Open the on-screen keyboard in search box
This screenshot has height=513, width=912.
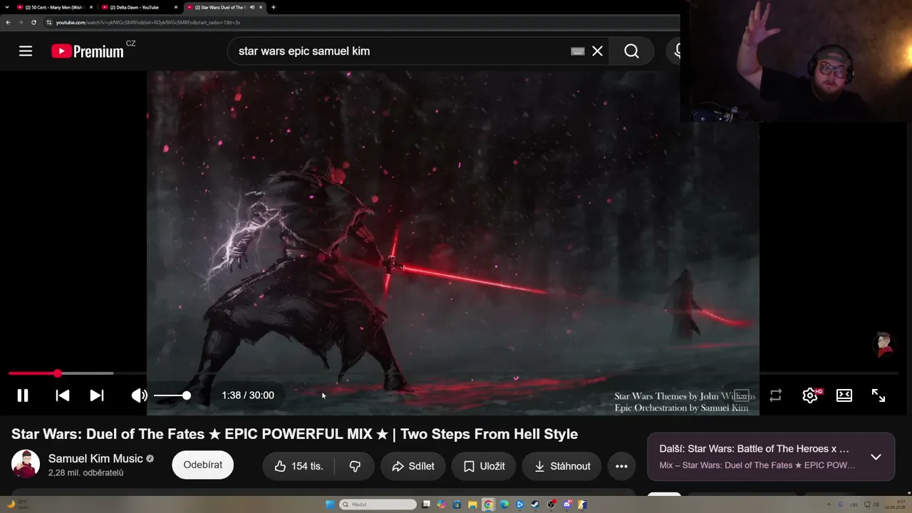tap(578, 51)
